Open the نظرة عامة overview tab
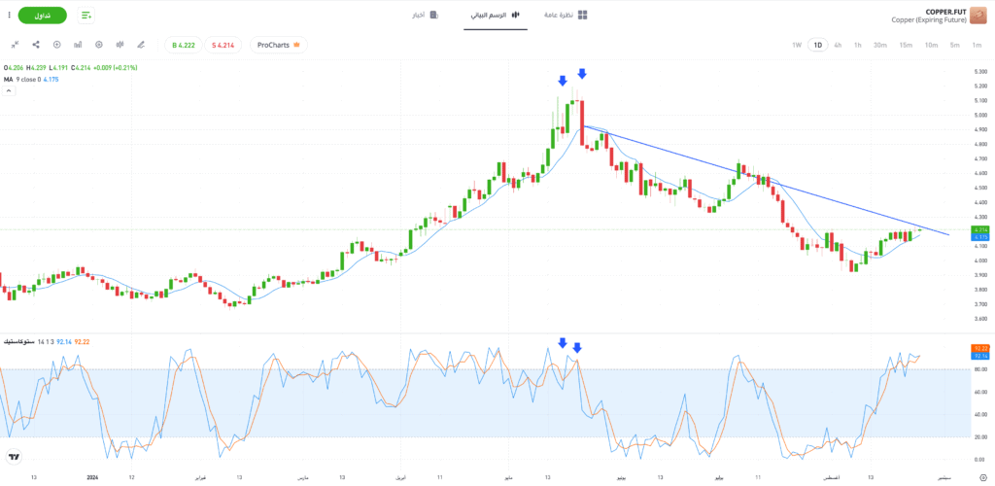The image size is (995, 486). click(x=566, y=15)
